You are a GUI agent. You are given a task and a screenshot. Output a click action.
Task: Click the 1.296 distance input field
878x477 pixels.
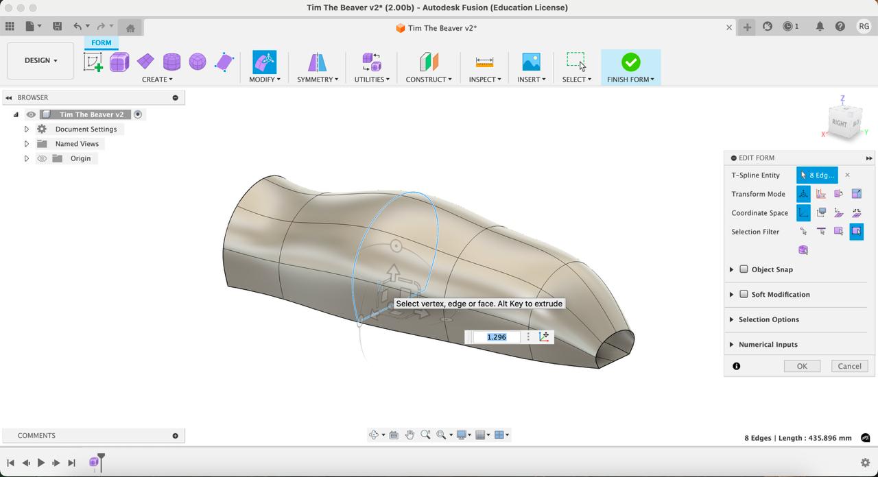(x=497, y=337)
